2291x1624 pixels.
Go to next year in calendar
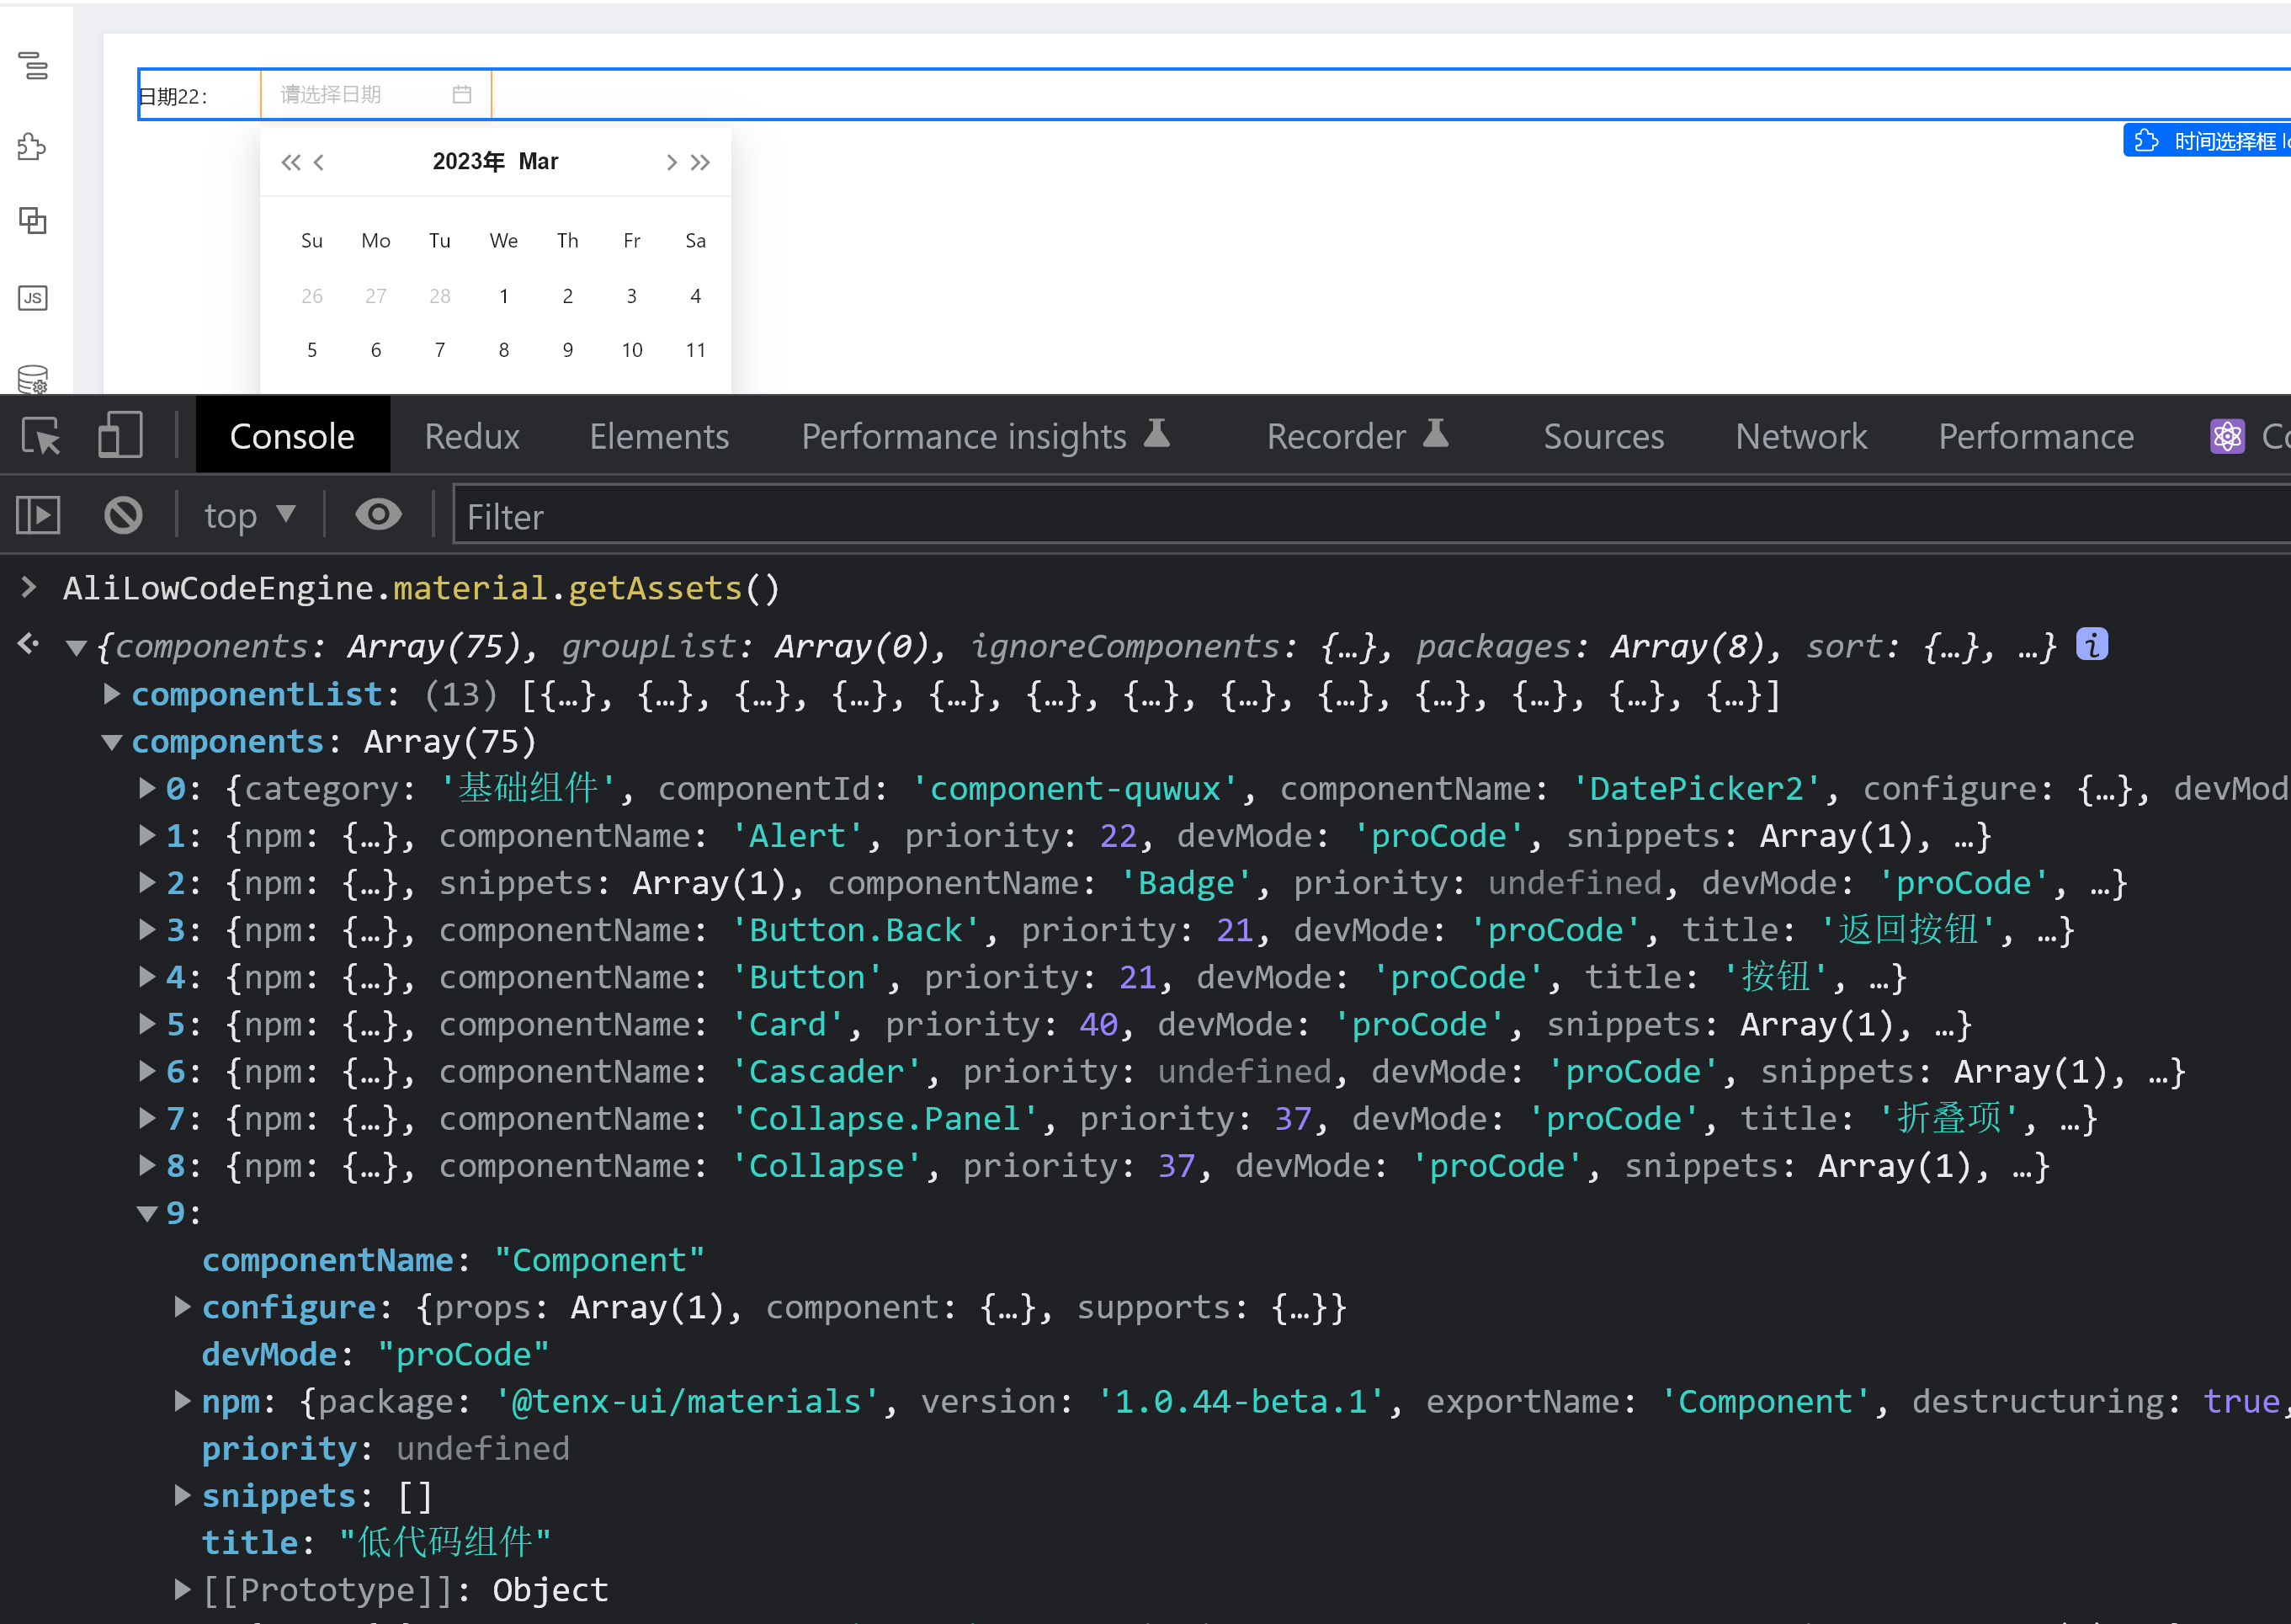[699, 162]
